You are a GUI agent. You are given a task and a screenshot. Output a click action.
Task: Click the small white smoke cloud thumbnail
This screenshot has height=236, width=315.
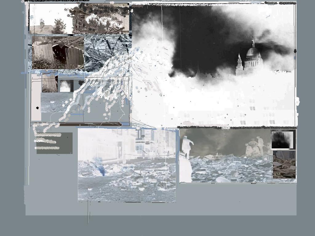tap(66, 86)
